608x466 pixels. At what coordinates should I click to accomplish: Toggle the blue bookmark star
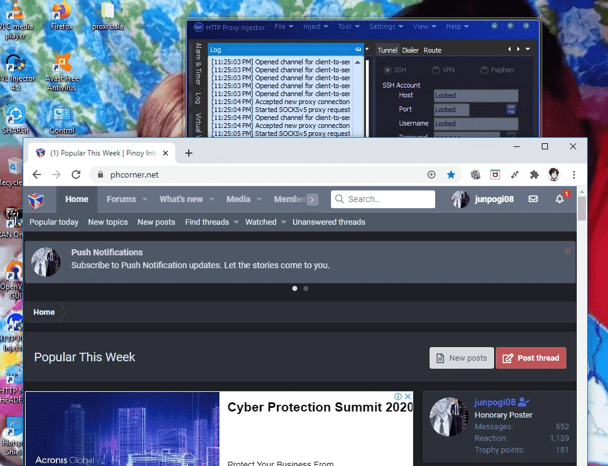coord(450,175)
